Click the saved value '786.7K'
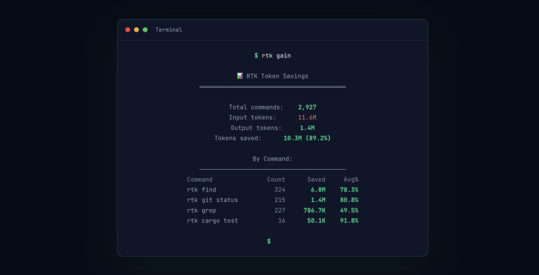Screen dimensions: 539x275 [314, 210]
